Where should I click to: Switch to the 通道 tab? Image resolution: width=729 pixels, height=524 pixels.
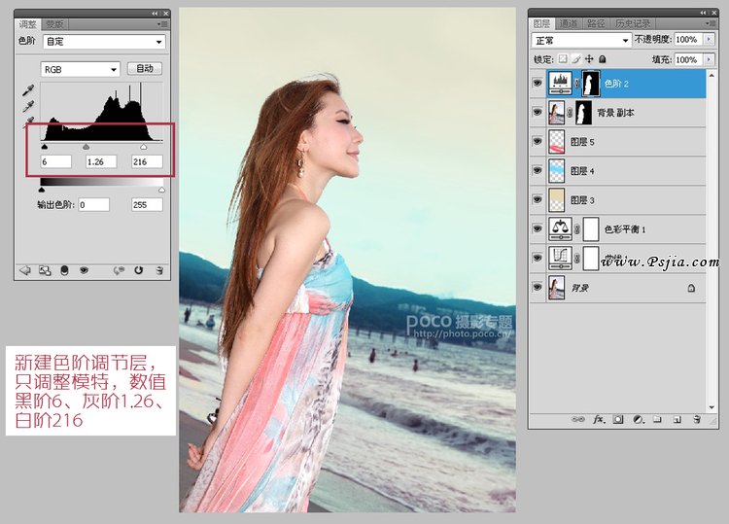[x=570, y=23]
